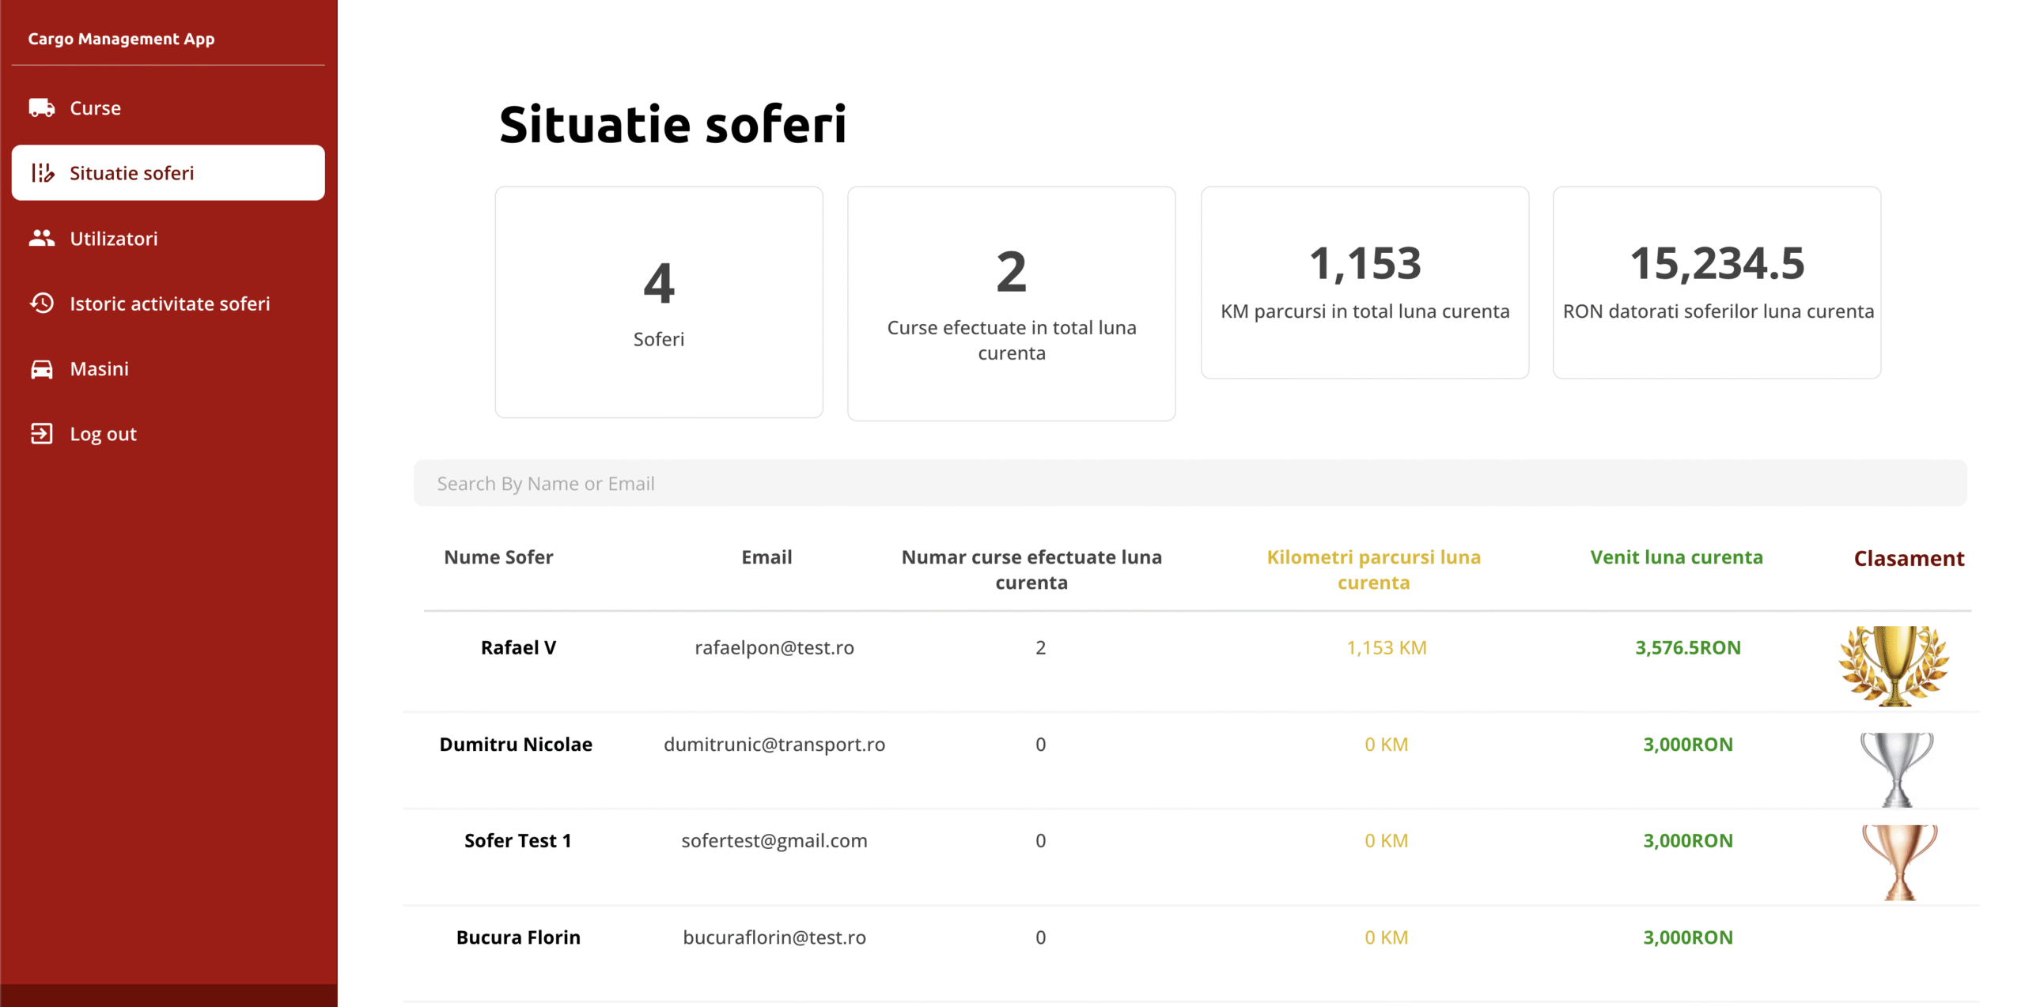This screenshot has height=1007, width=2025.
Task: Select the Log out option
Action: click(103, 434)
